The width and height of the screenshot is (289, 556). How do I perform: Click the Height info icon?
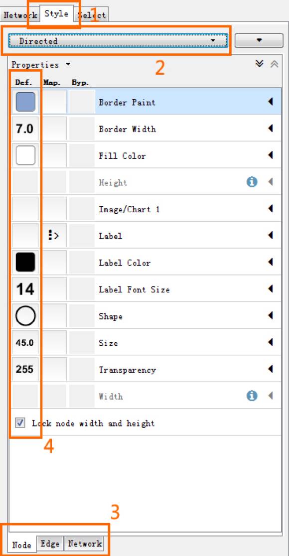tap(252, 182)
